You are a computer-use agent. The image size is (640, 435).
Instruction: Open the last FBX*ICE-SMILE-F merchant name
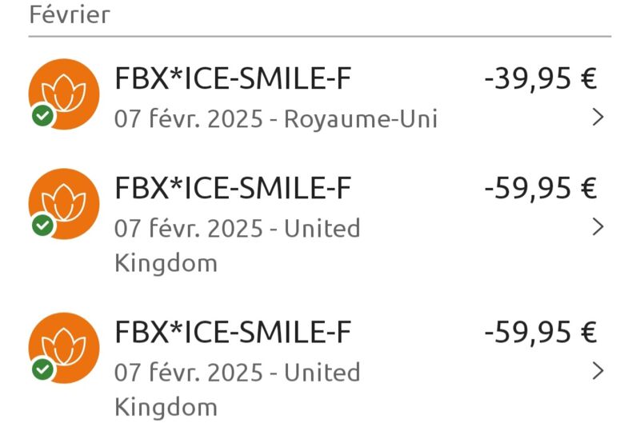click(x=233, y=332)
